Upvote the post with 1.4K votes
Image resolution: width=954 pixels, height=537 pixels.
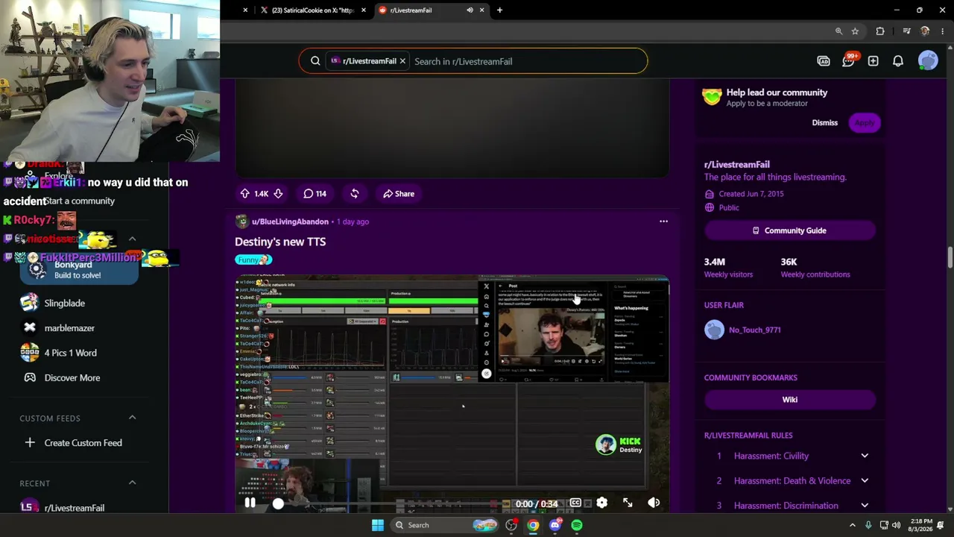point(245,194)
